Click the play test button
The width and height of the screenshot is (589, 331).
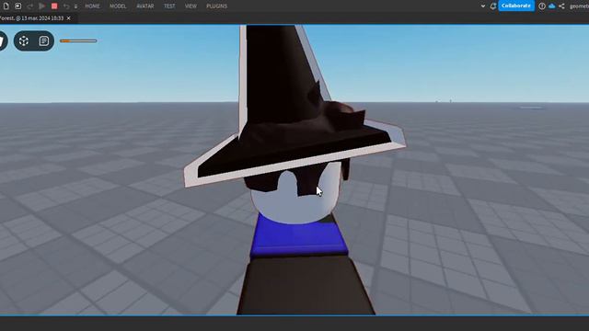coord(42,6)
